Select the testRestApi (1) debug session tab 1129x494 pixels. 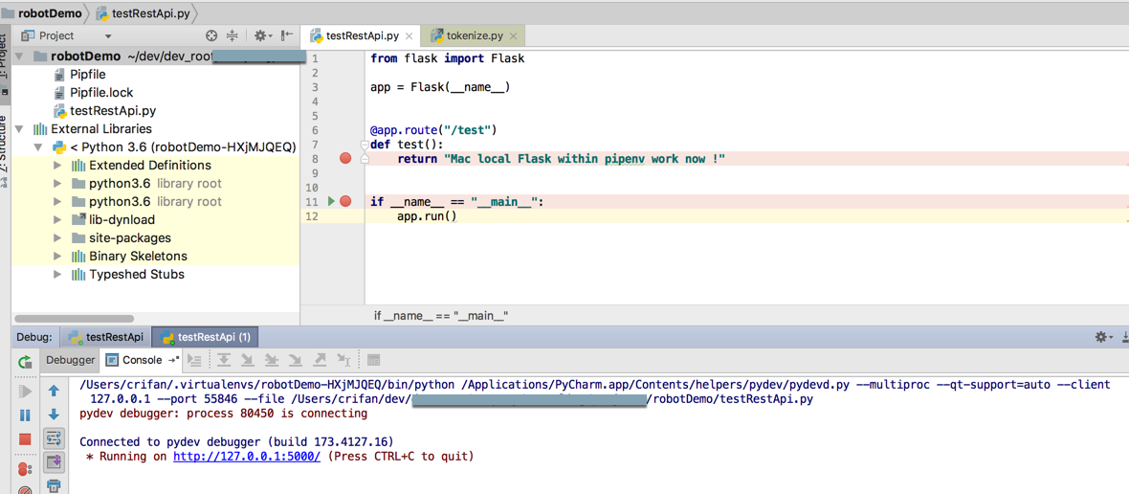206,336
